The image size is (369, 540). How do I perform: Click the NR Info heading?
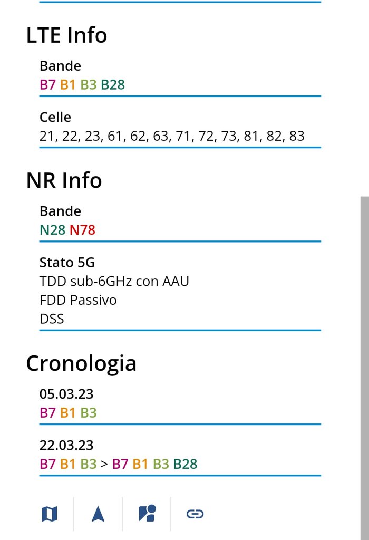(x=64, y=180)
